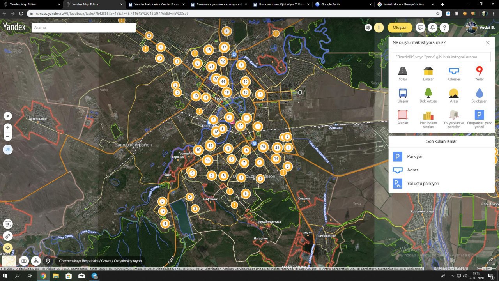Open File Explorer from the taskbar
The height and width of the screenshot is (281, 499).
coord(56,276)
